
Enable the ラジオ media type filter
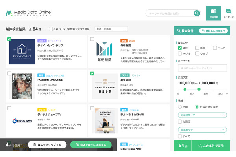pyautogui.click(x=180, y=53)
